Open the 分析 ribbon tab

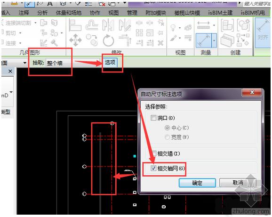42,13
